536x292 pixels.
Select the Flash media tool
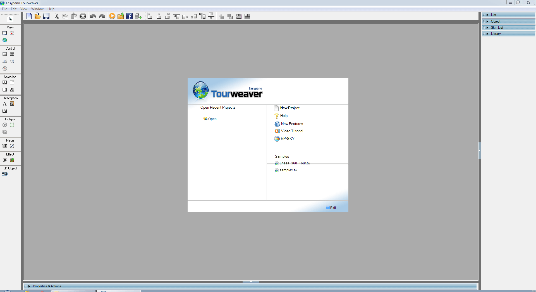[12, 146]
